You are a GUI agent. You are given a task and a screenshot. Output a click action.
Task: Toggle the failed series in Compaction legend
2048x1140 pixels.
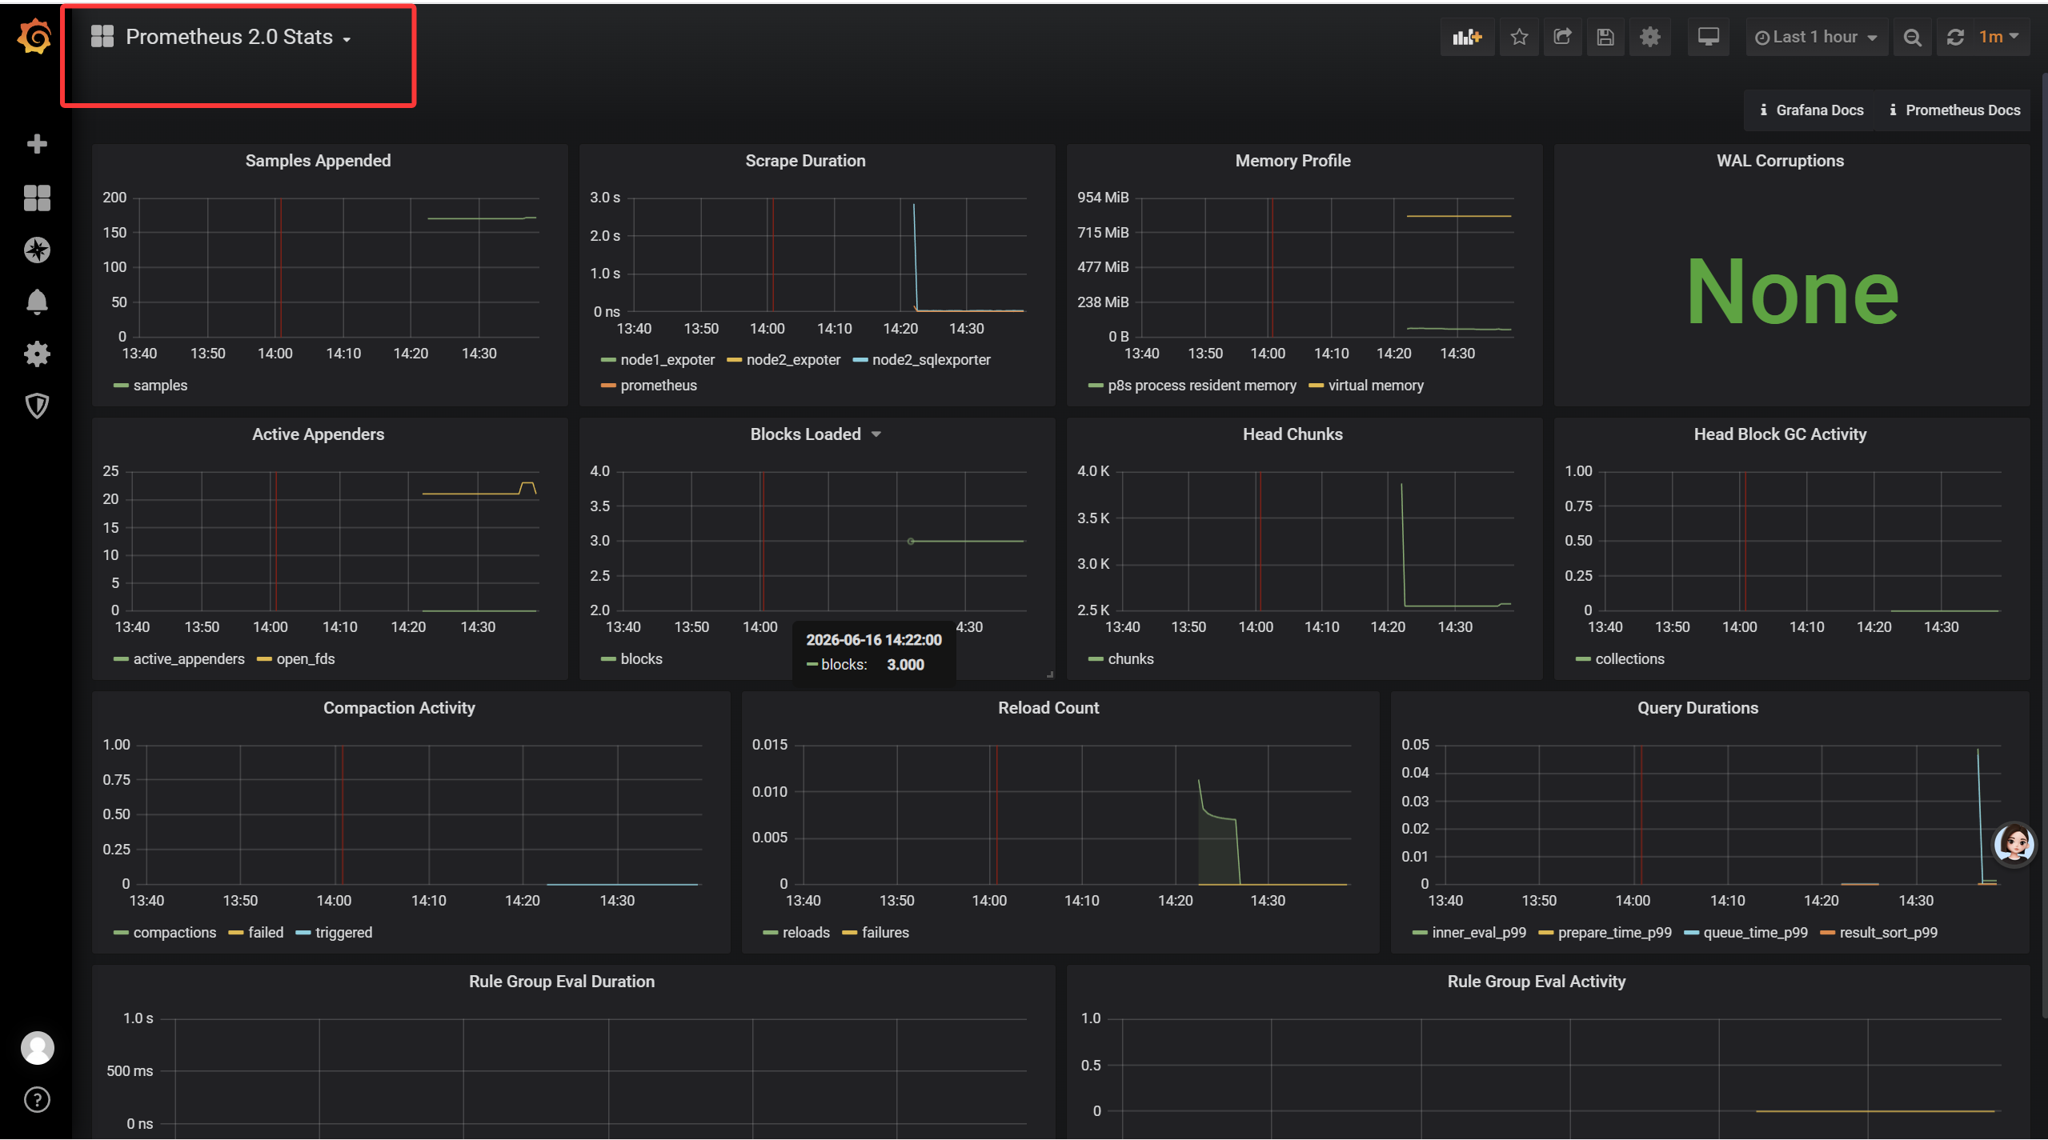(x=266, y=932)
